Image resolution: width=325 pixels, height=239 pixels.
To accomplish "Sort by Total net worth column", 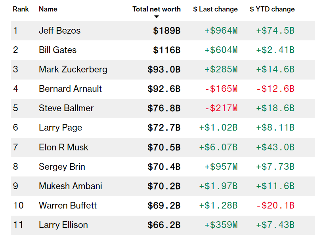I will point(156,9).
